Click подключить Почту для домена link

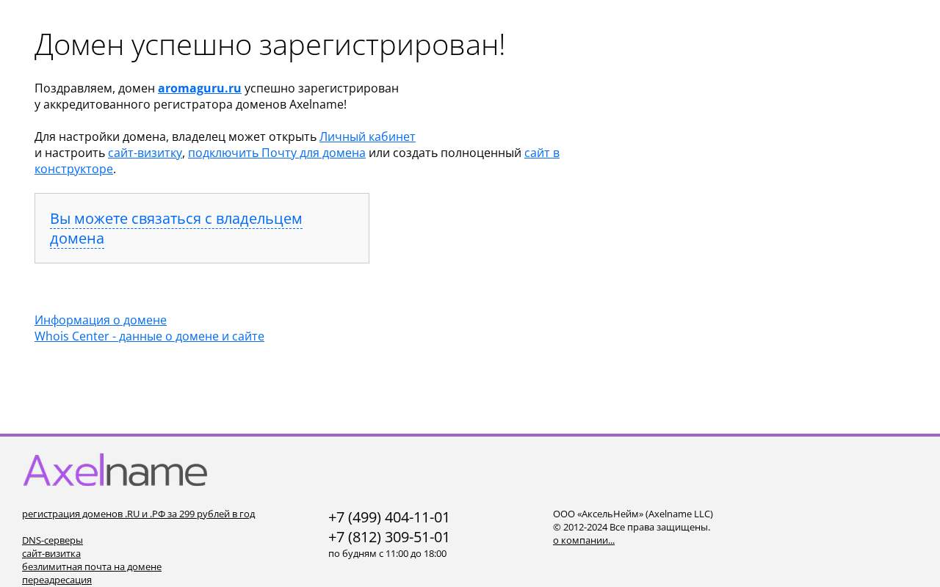277,153
